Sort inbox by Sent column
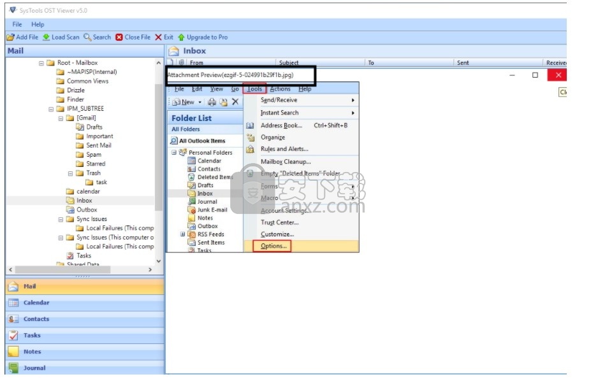598x379 pixels. pos(499,62)
